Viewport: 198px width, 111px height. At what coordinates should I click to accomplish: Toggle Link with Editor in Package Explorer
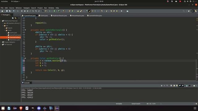[15, 18]
